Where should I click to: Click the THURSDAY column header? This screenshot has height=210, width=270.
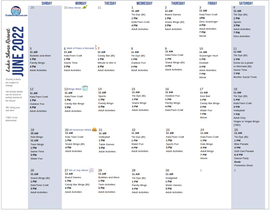(178, 3)
